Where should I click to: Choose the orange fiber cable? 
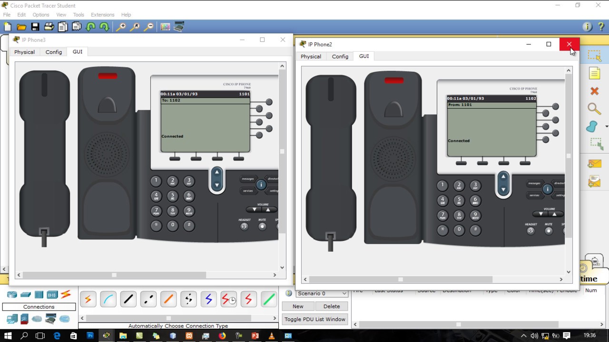[168, 299]
